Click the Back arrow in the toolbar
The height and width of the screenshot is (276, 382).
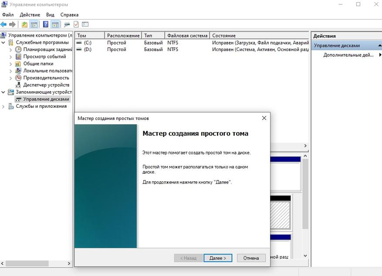pyautogui.click(x=4, y=24)
